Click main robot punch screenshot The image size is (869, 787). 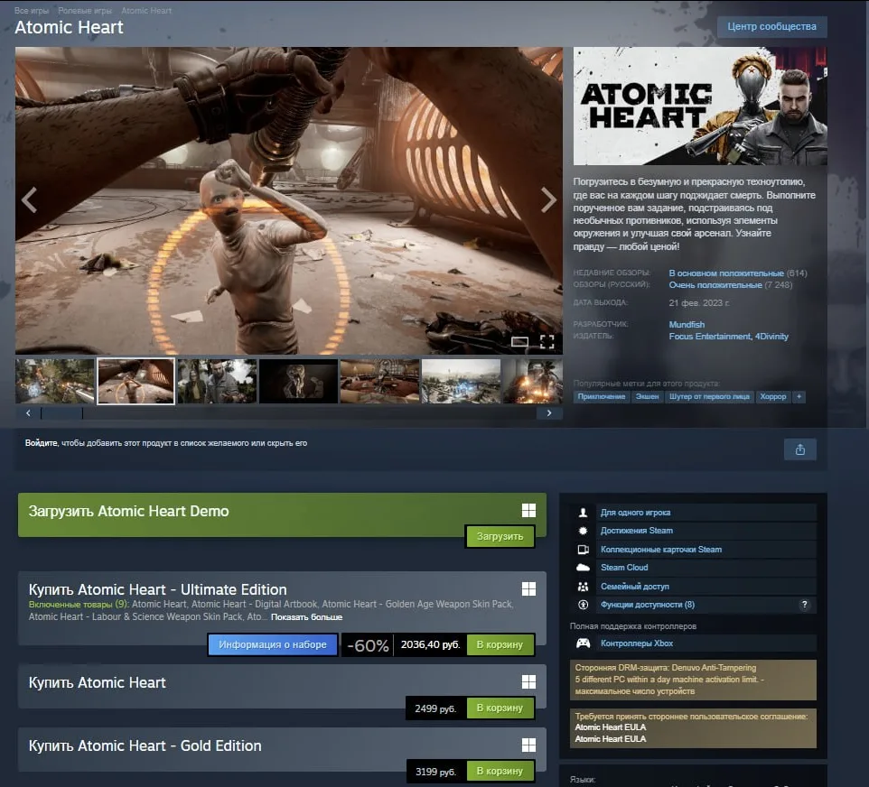point(289,200)
